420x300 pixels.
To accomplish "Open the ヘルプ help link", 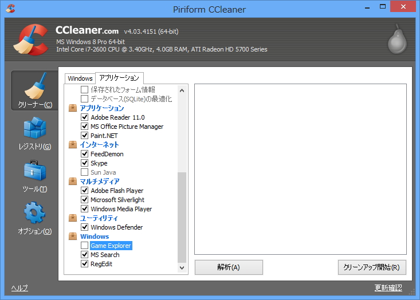I will point(19,288).
